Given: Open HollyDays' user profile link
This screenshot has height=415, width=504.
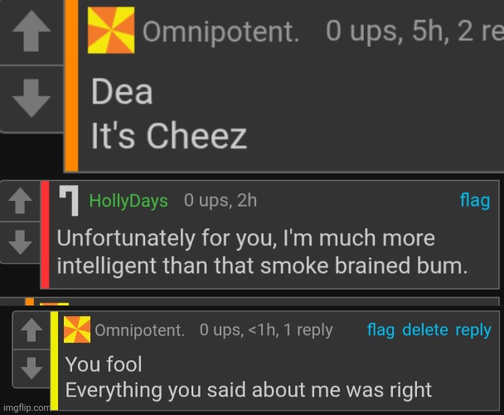Looking at the screenshot, I should tap(128, 201).
